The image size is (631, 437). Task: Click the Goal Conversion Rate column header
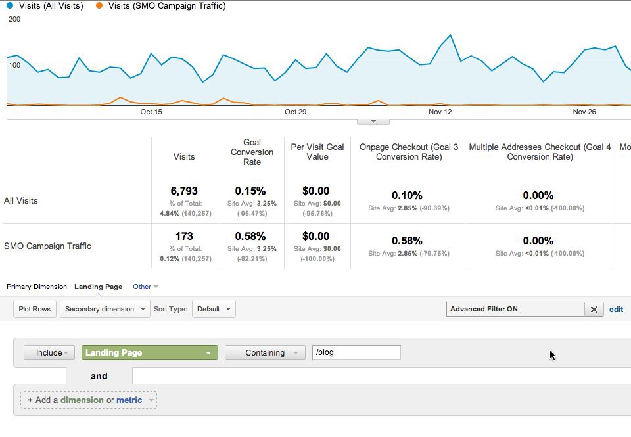(252, 152)
